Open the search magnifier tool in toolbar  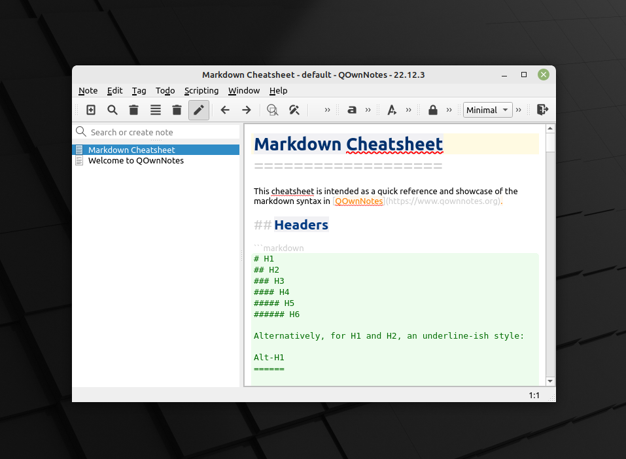(x=113, y=110)
